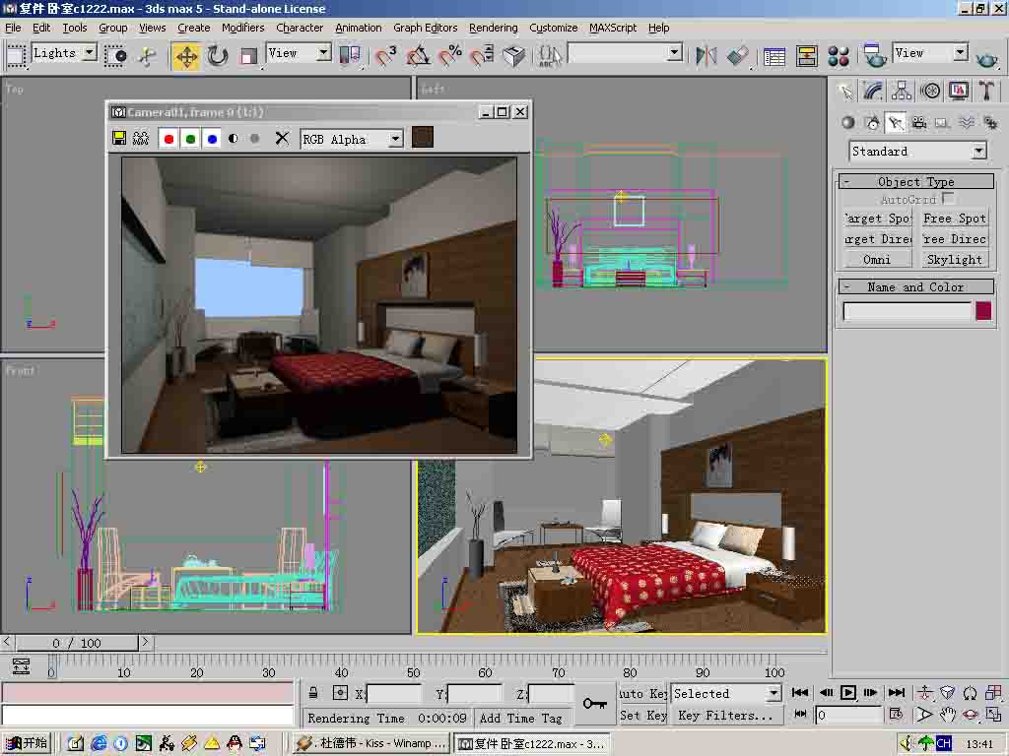Select the Pan viewport hand tool

pos(947,715)
